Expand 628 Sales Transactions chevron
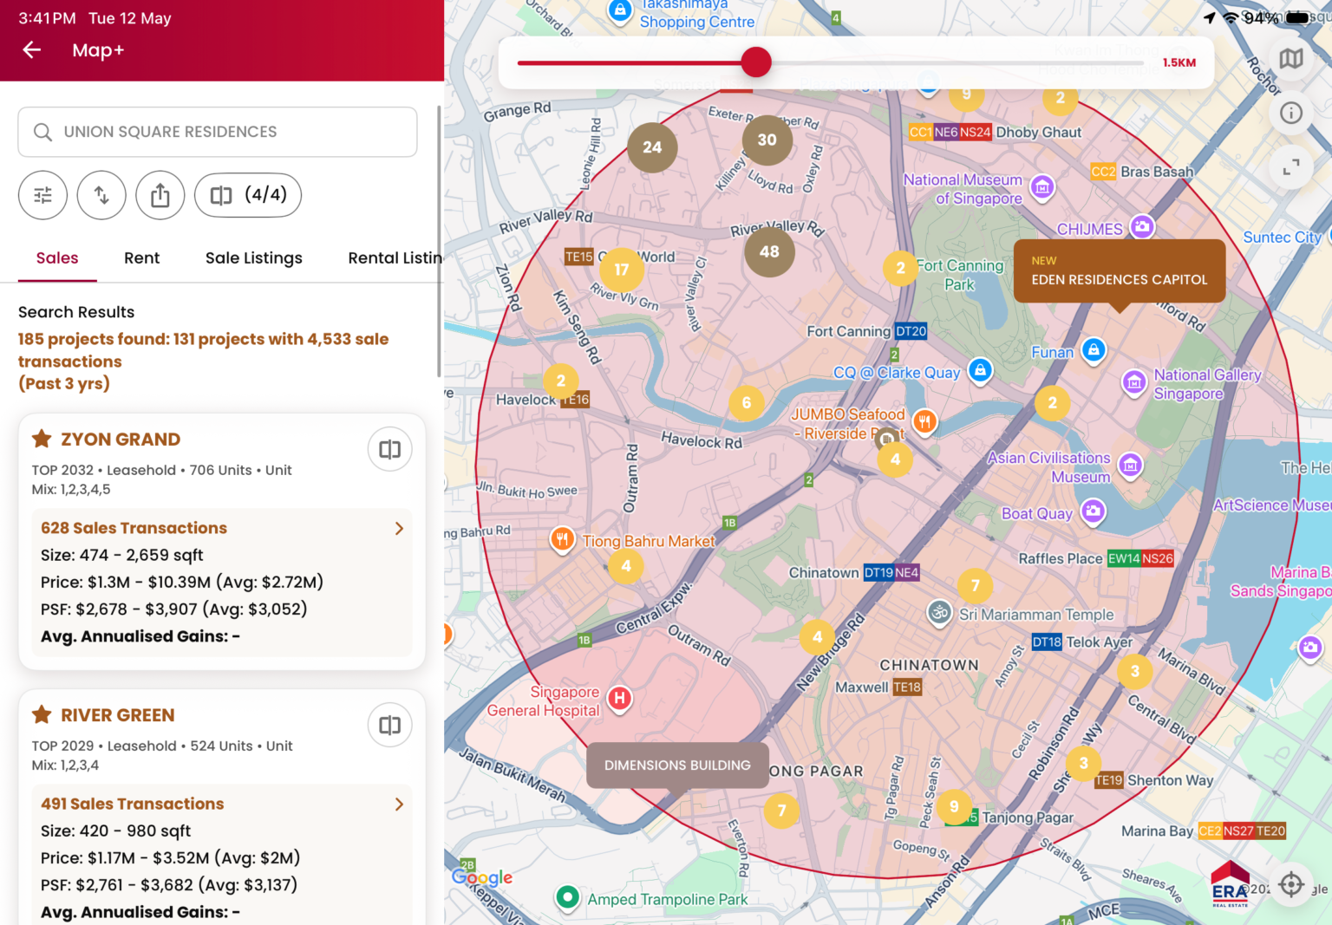The height and width of the screenshot is (925, 1332). [x=399, y=528]
